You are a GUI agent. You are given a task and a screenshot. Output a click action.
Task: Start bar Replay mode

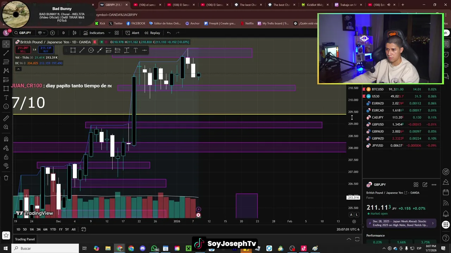pos(152,33)
